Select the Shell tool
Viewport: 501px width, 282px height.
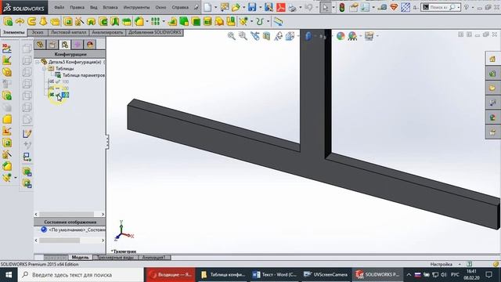point(196,21)
